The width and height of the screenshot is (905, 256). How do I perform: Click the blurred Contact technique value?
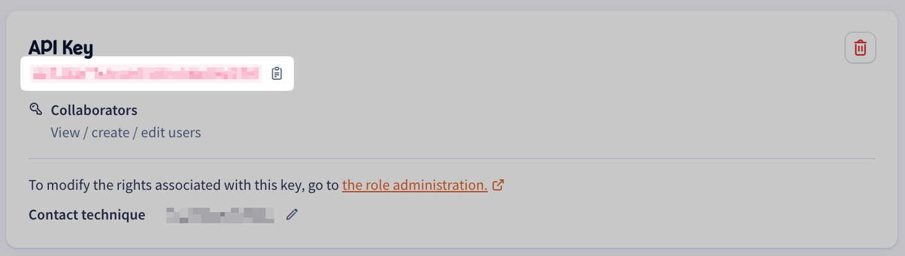coord(220,215)
